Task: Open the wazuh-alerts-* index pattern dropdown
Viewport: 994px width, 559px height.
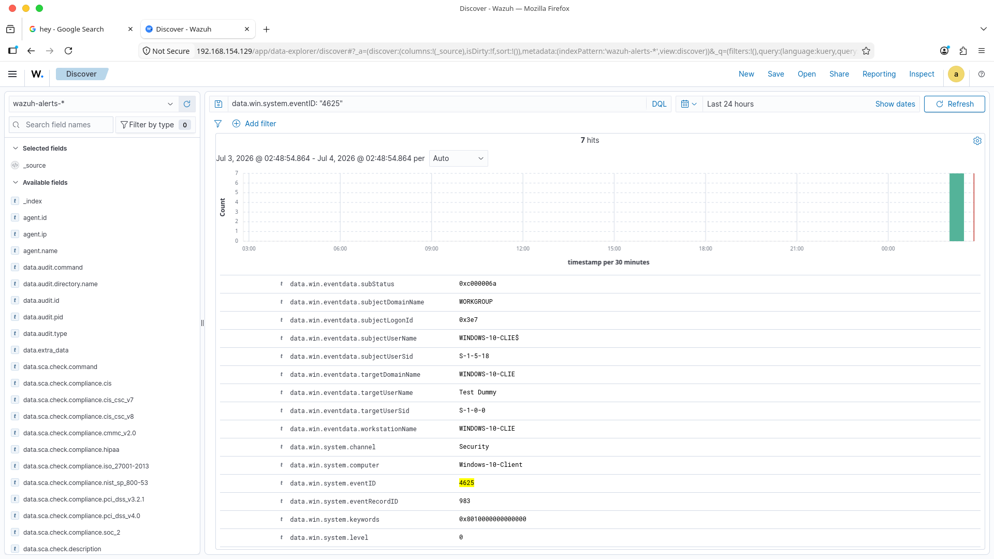Action: (x=94, y=104)
